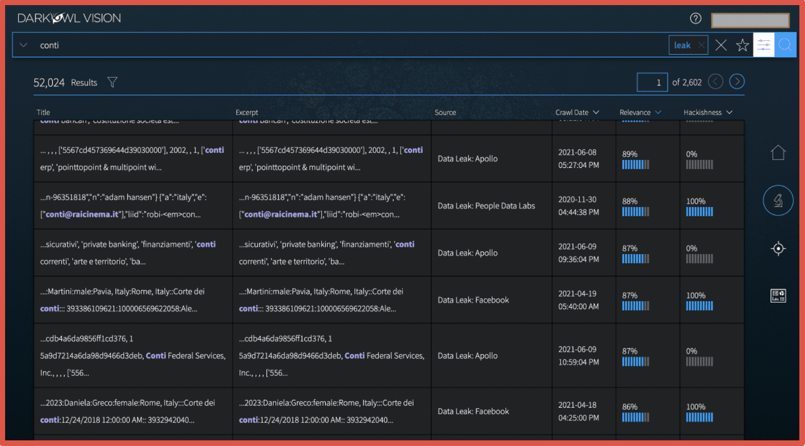Screen dimensions: 805x446
Task: Open the Martini:male:Pavia title entry
Action: [x=133, y=300]
